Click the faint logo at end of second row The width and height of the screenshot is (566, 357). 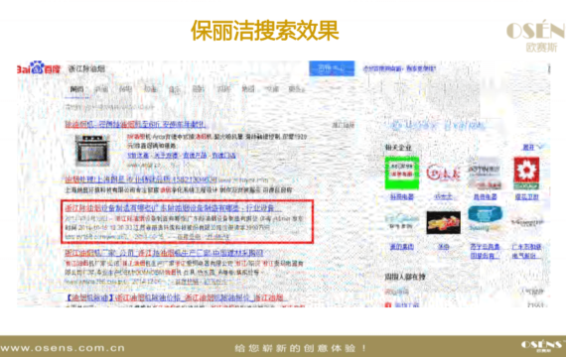tap(526, 222)
